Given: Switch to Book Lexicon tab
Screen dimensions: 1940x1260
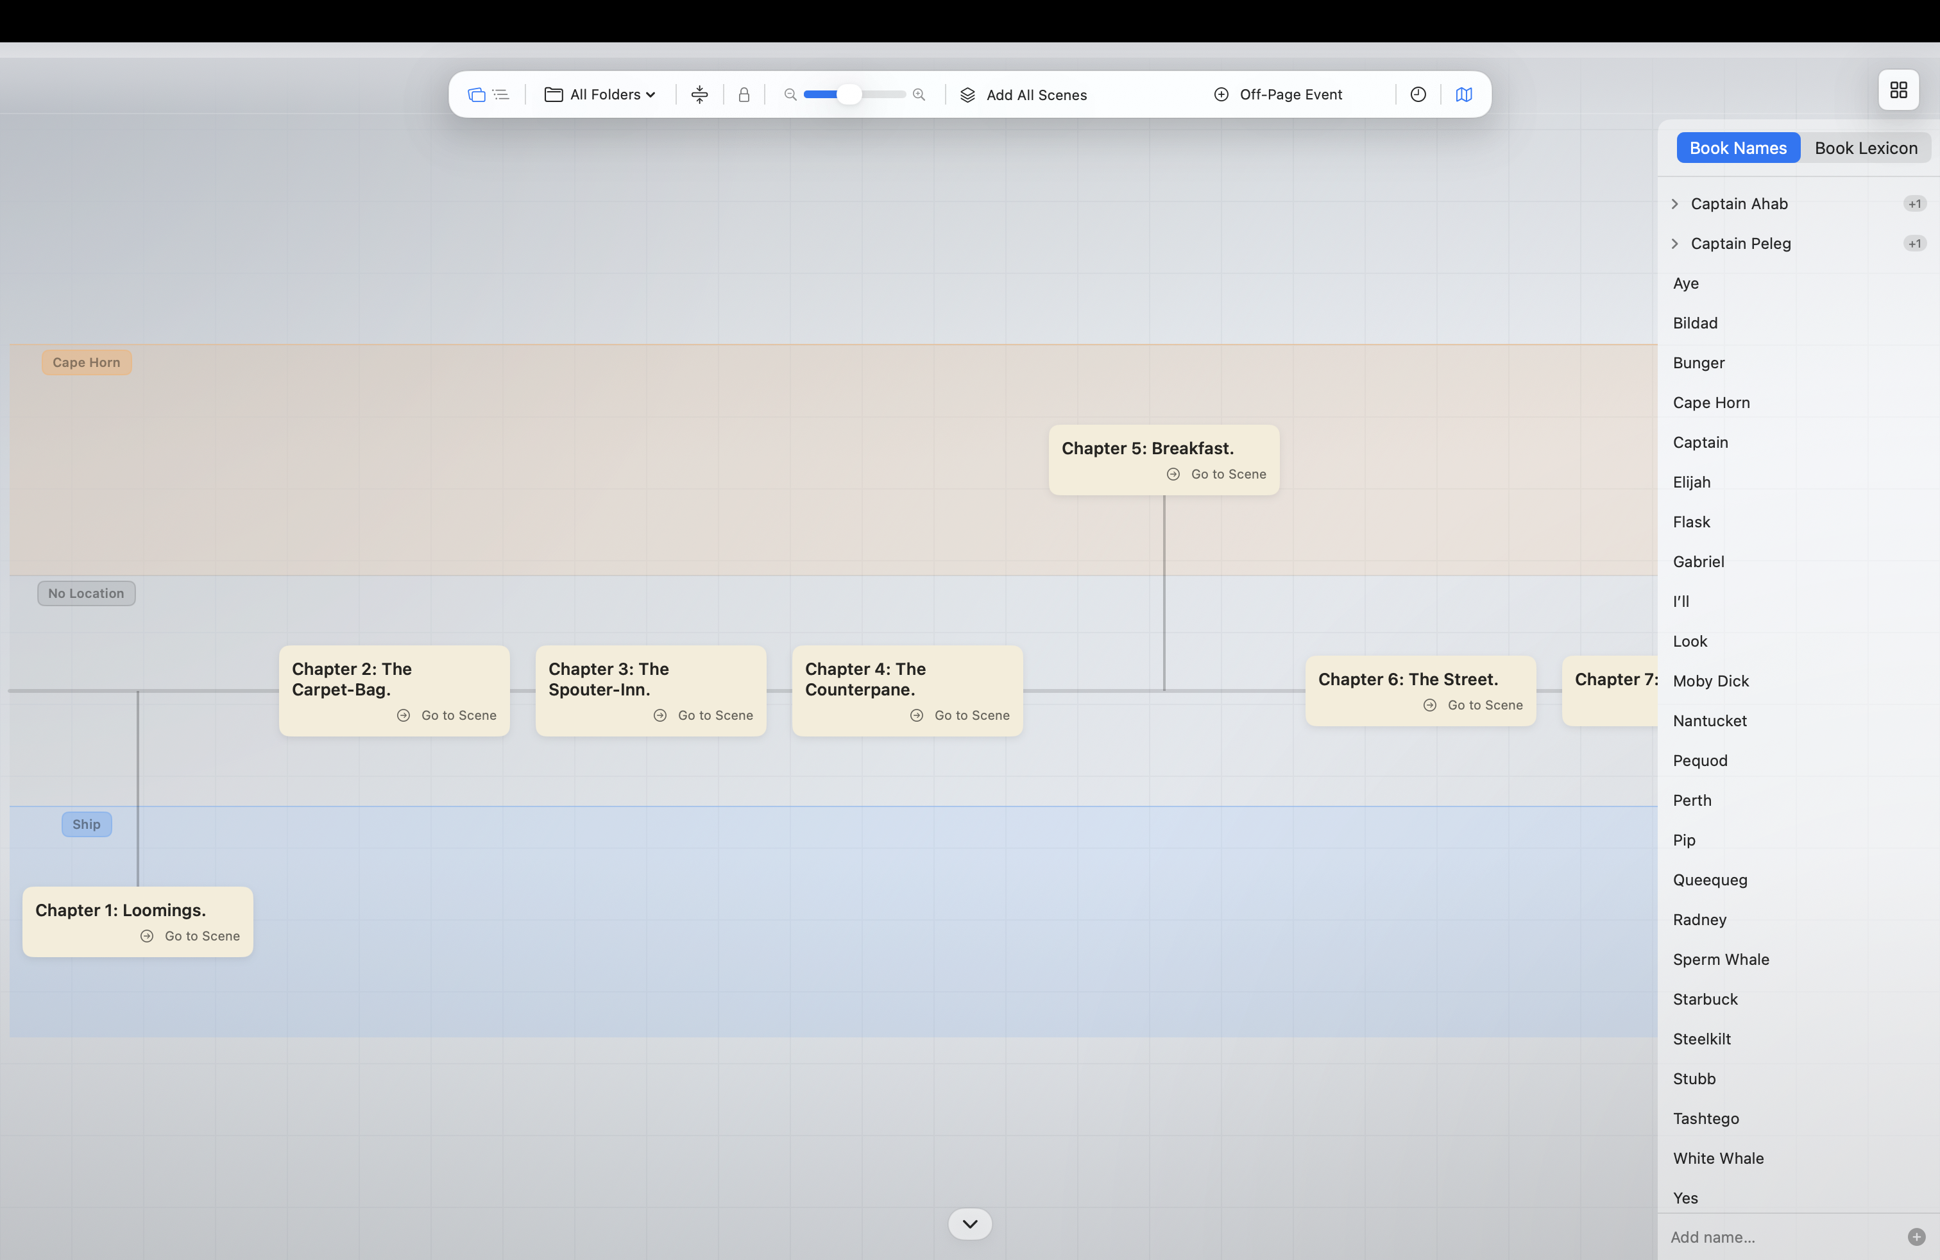Looking at the screenshot, I should (x=1866, y=148).
